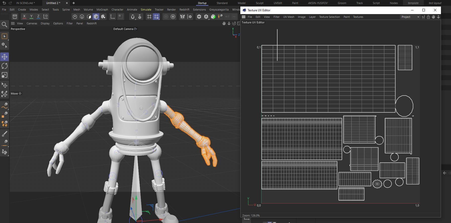The image size is (451, 223).
Task: Open the UV Mesh menu in UV Editor
Action: tap(289, 17)
